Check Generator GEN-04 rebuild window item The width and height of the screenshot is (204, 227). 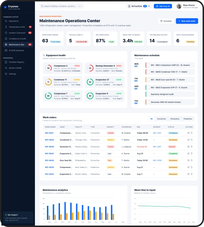point(148,102)
